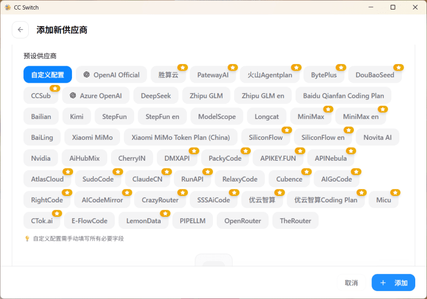Choose the SiliconFlow preset
The height and width of the screenshot is (299, 427).
(265, 137)
